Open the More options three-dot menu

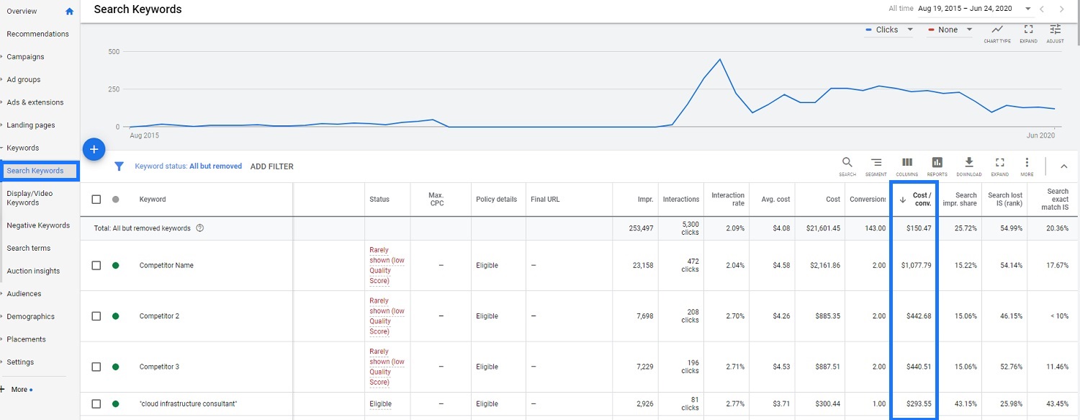coord(1027,166)
